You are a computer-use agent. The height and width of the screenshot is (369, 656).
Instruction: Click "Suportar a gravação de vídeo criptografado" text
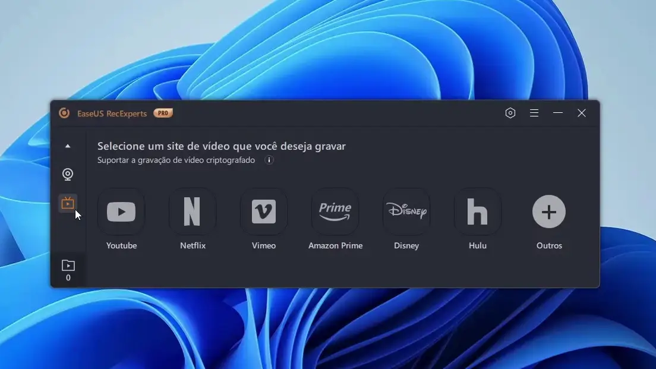[x=176, y=160]
